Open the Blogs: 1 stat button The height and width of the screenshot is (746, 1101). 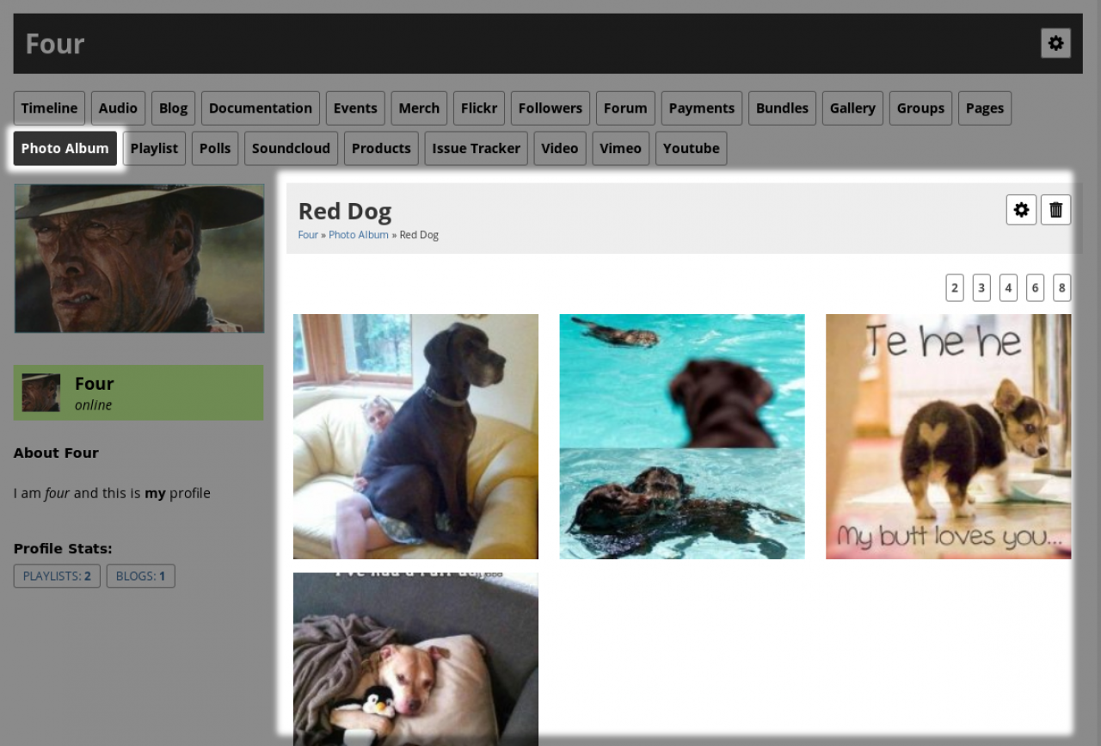pyautogui.click(x=140, y=576)
